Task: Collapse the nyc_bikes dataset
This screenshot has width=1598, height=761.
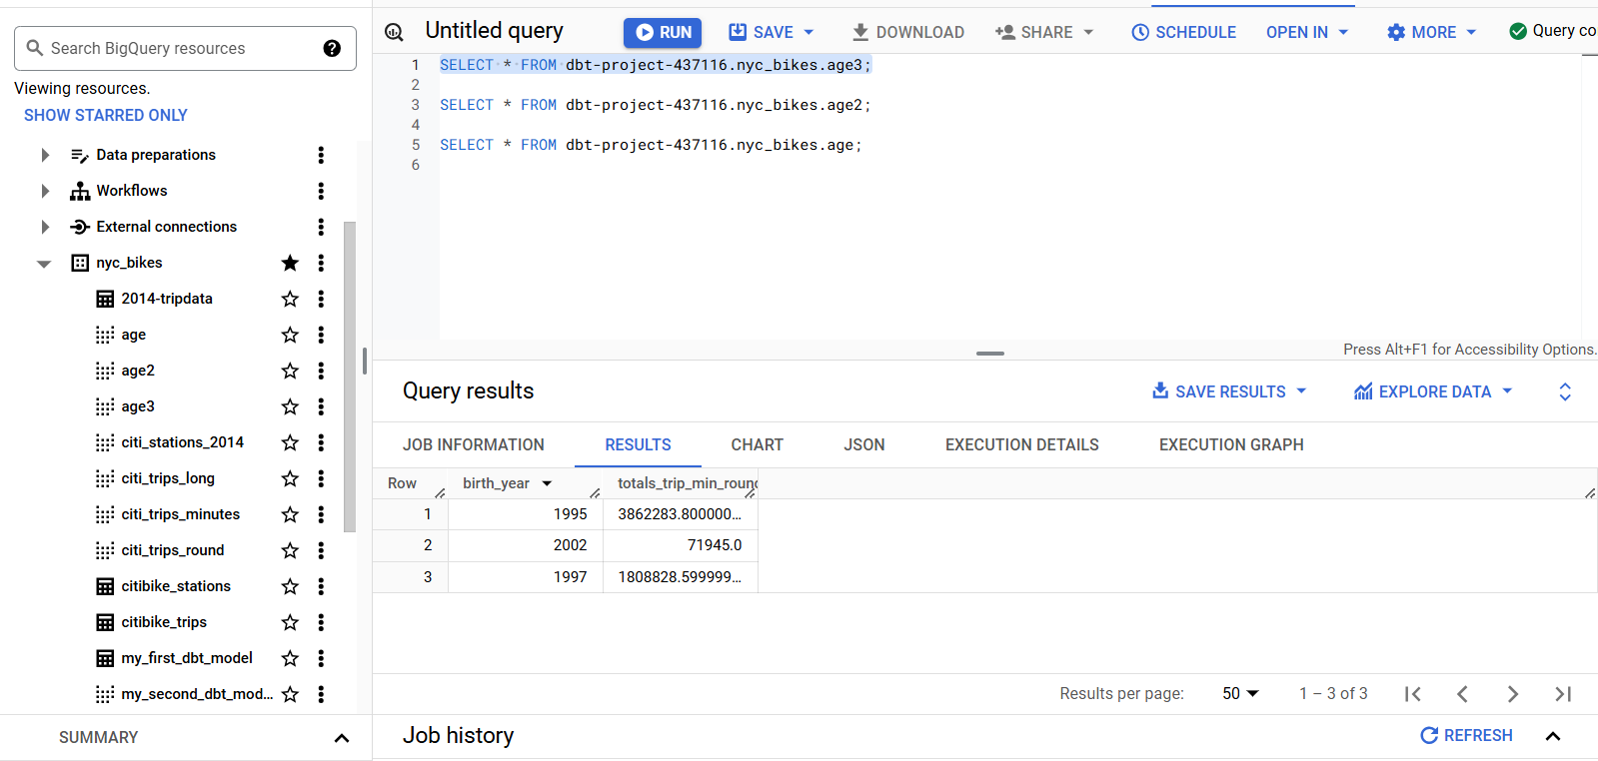Action: (44, 264)
